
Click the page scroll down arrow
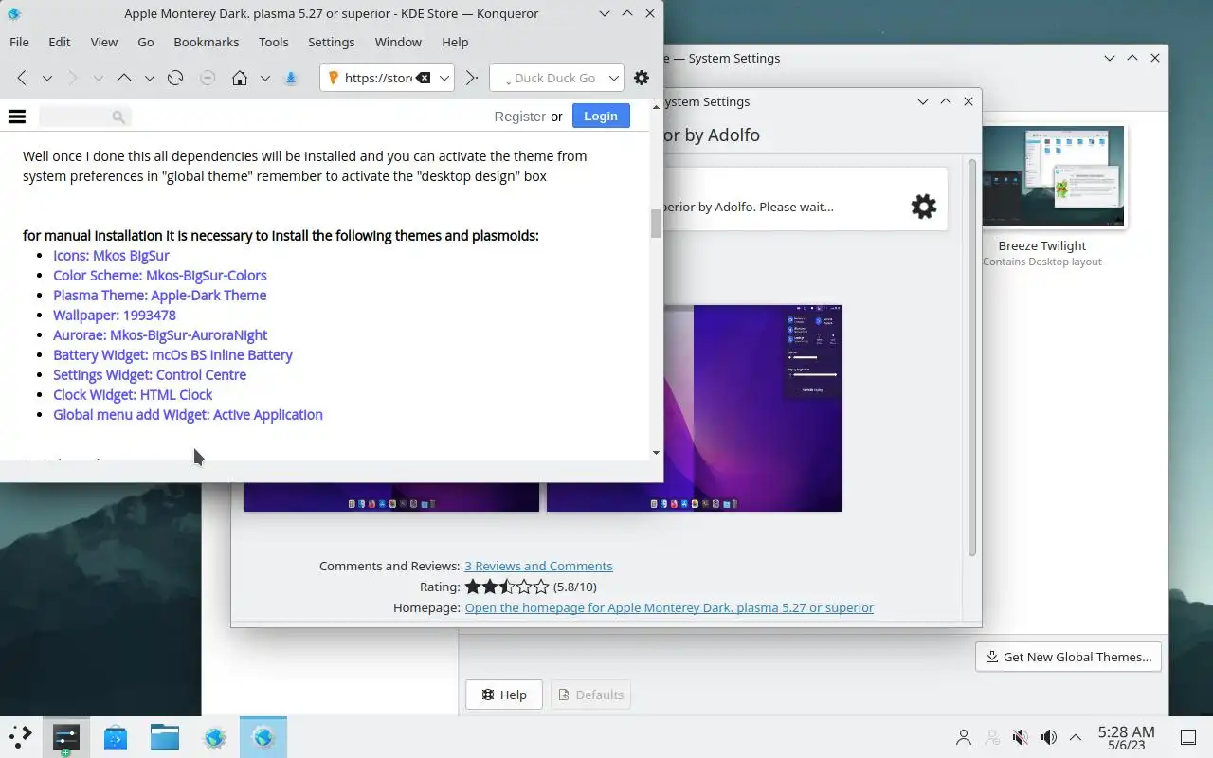pyautogui.click(x=656, y=453)
